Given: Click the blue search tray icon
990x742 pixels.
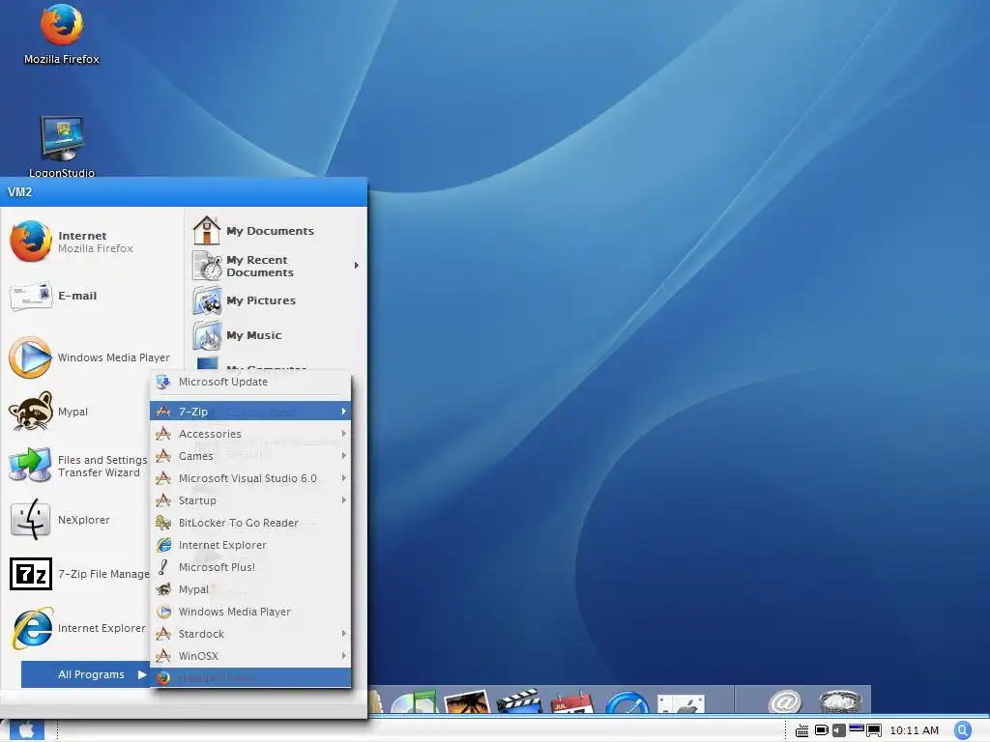Looking at the screenshot, I should [x=962, y=730].
